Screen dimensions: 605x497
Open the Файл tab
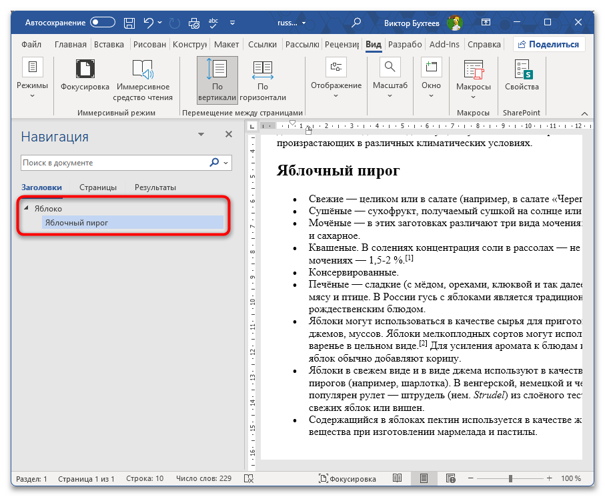click(31, 45)
